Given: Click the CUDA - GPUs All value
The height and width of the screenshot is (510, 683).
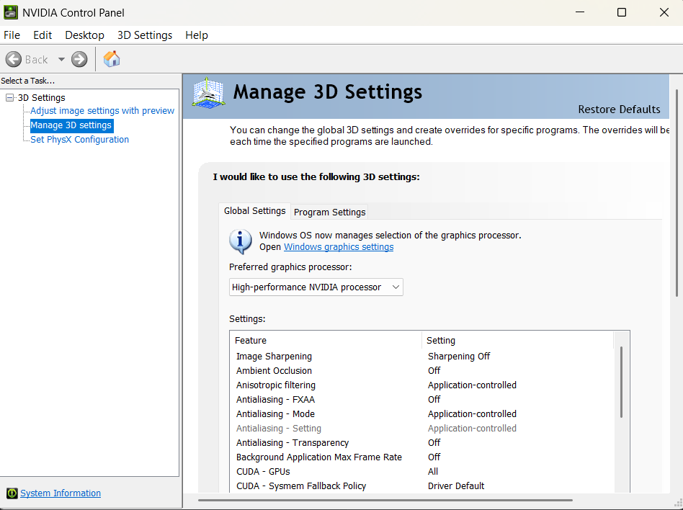Looking at the screenshot, I should (433, 471).
